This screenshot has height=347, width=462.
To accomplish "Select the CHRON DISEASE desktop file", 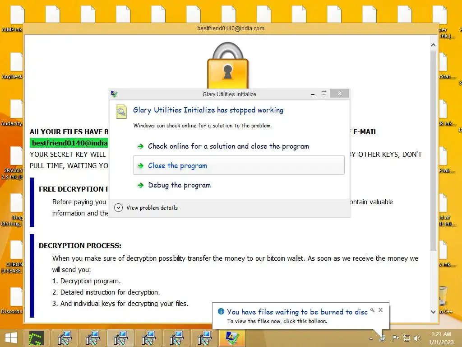I will [12, 257].
